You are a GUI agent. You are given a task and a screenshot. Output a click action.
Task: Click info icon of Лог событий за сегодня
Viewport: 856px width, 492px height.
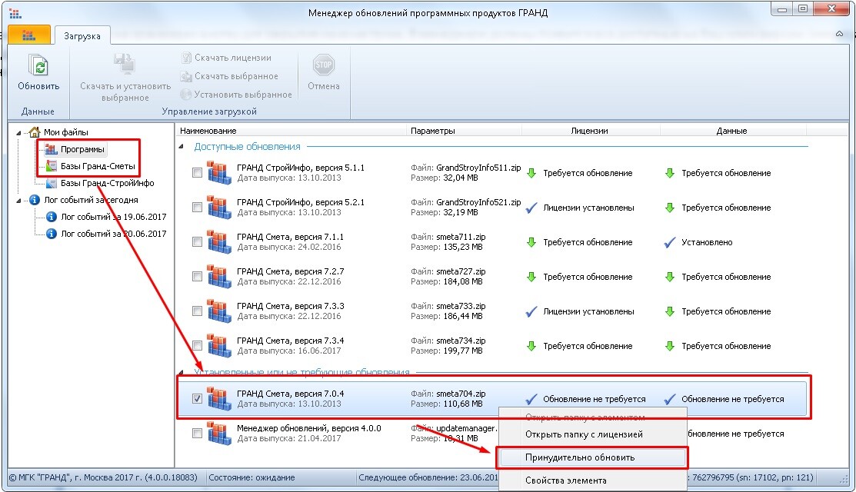point(35,200)
